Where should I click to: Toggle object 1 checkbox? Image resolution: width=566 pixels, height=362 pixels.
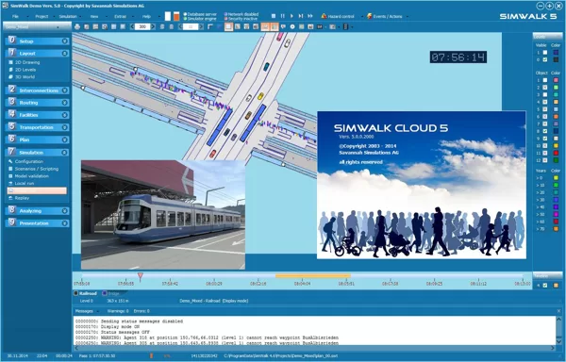point(545,80)
